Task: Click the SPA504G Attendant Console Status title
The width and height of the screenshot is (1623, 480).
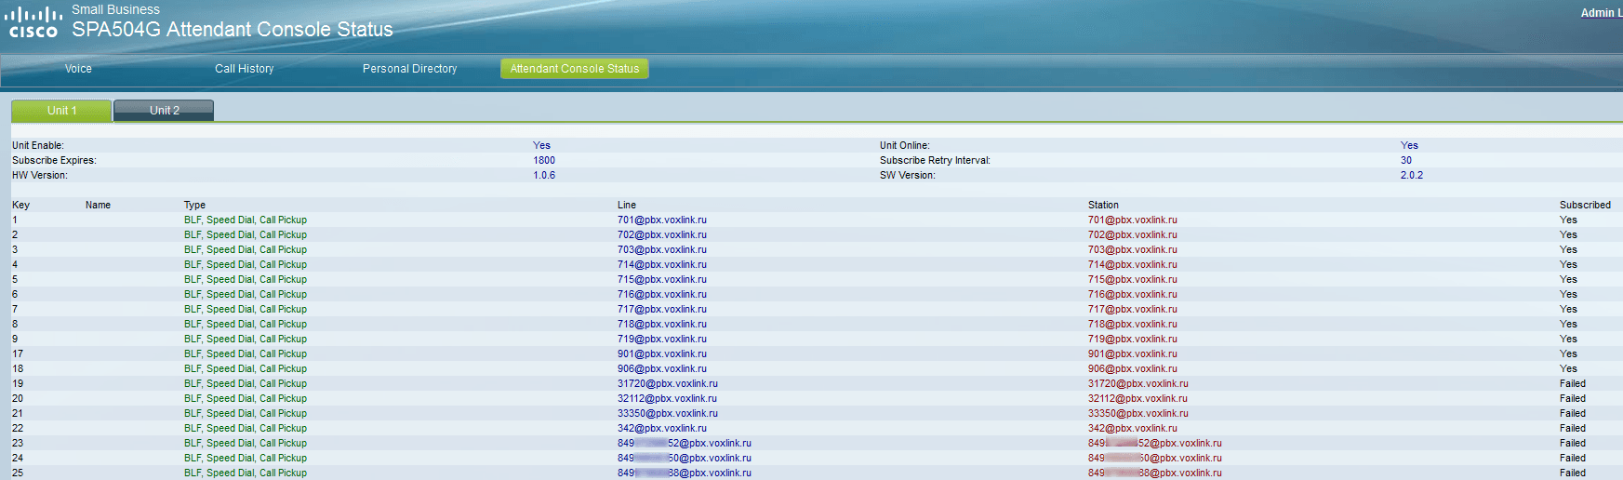Action: 233,30
